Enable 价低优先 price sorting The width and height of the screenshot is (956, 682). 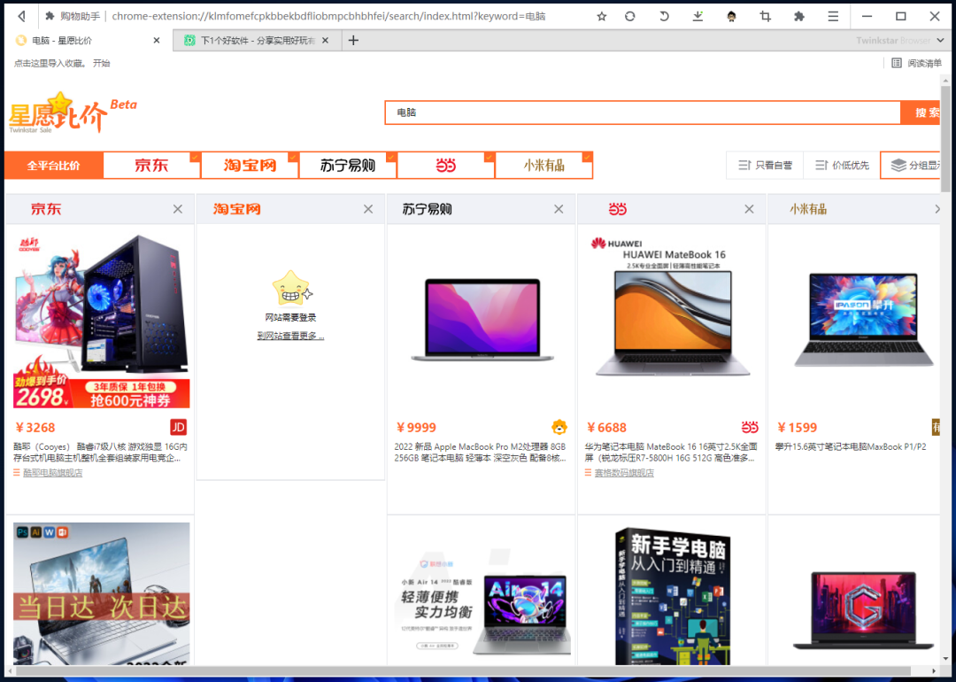pos(841,165)
